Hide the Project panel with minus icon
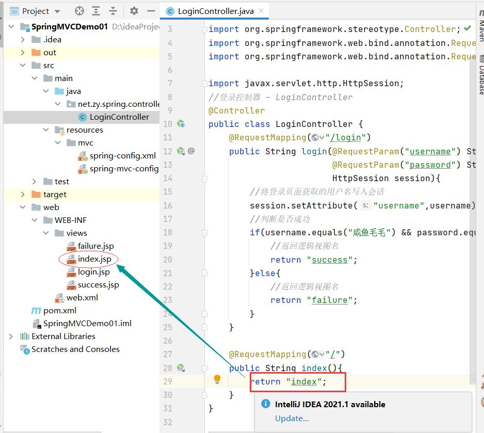This screenshot has width=484, height=433. pyautogui.click(x=151, y=11)
